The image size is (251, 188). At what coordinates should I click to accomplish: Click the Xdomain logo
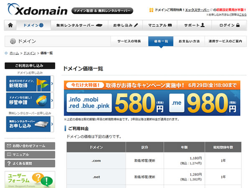coord(38,10)
